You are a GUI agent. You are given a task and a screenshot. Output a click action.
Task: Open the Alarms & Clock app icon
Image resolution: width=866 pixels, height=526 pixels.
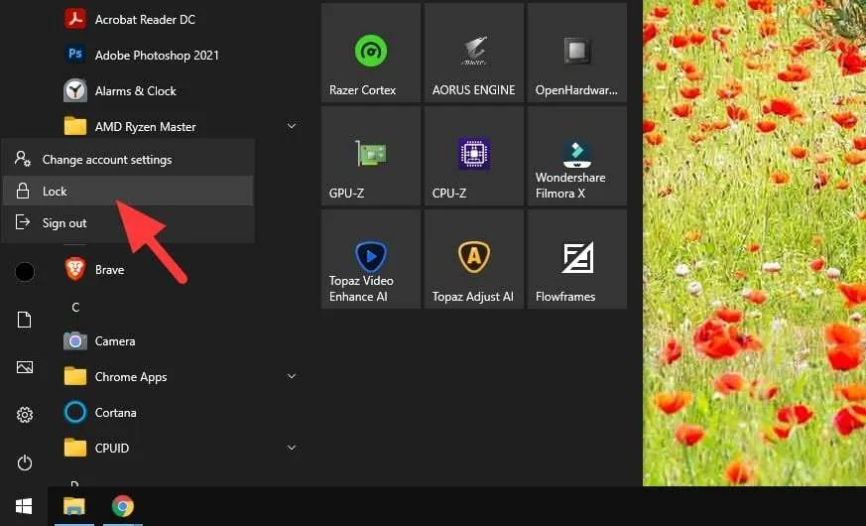75,90
